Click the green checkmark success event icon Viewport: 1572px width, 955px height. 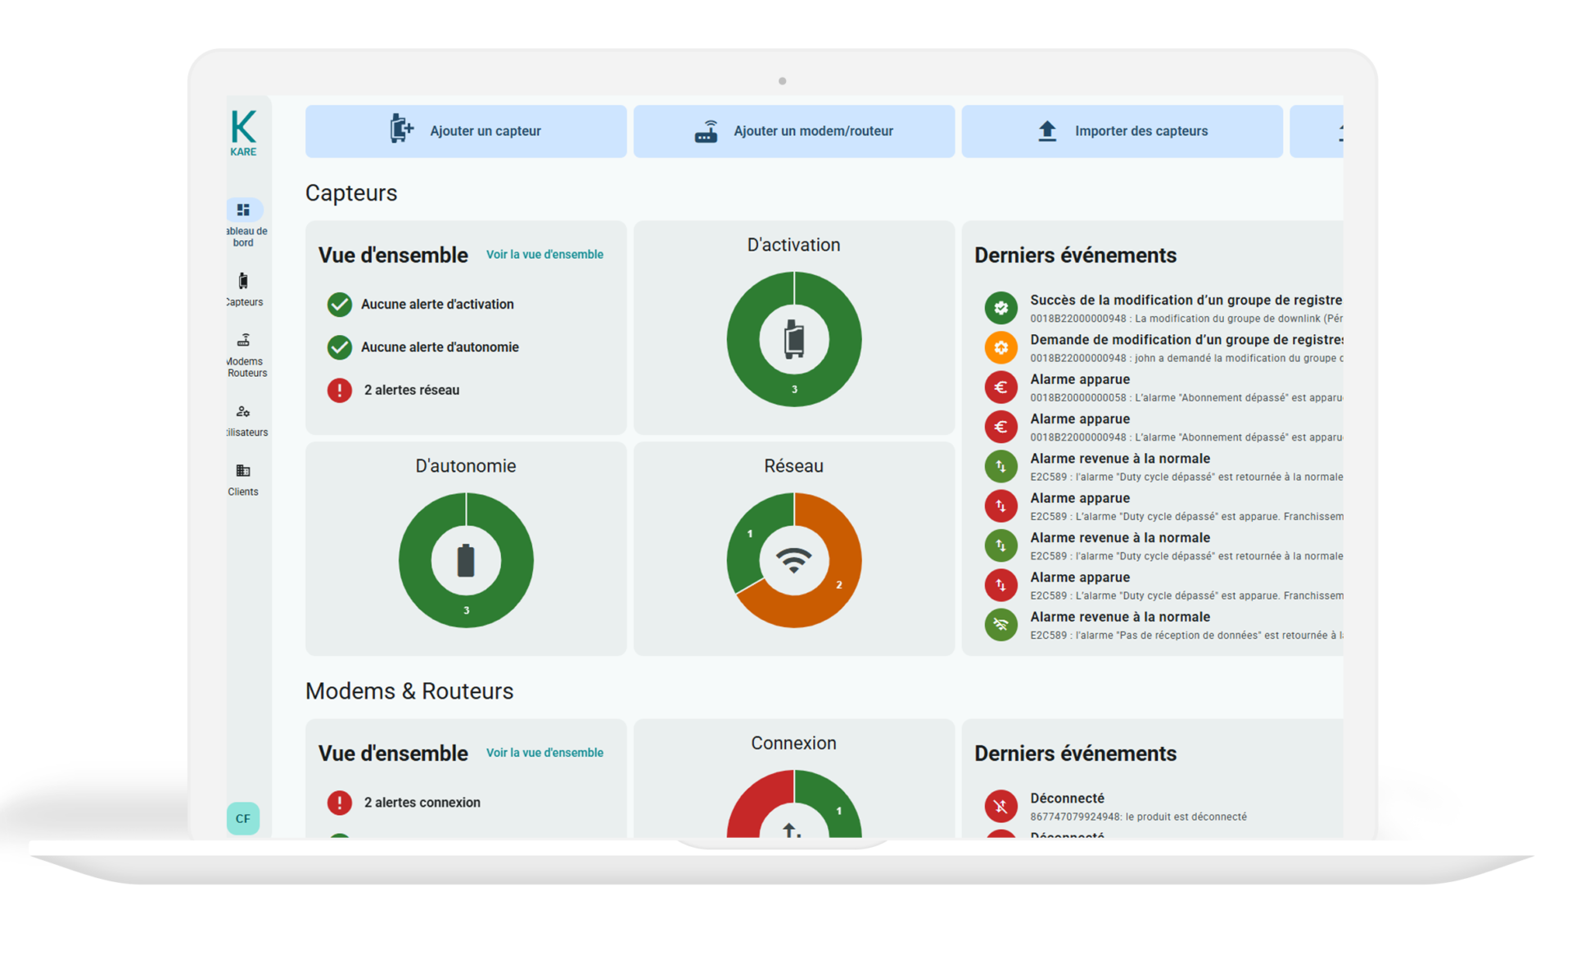[x=1001, y=307]
